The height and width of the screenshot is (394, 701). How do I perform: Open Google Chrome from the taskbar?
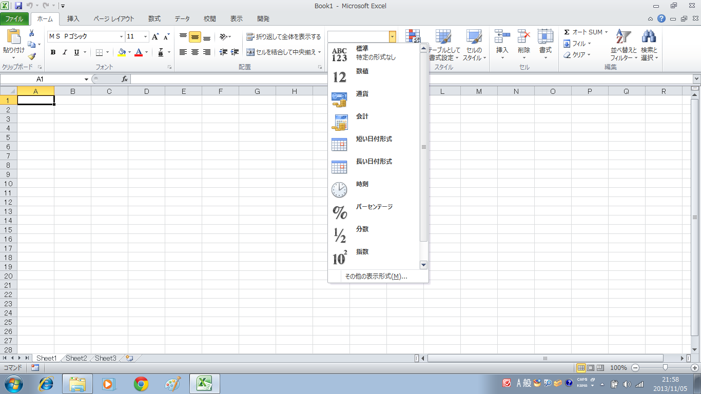(x=141, y=383)
